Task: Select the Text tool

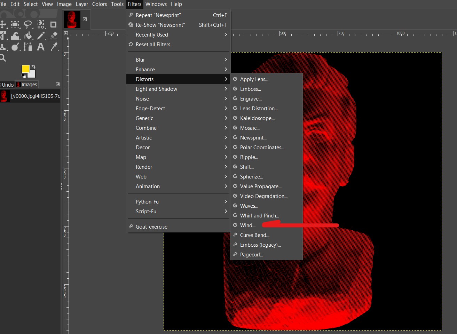Action: 41,47
